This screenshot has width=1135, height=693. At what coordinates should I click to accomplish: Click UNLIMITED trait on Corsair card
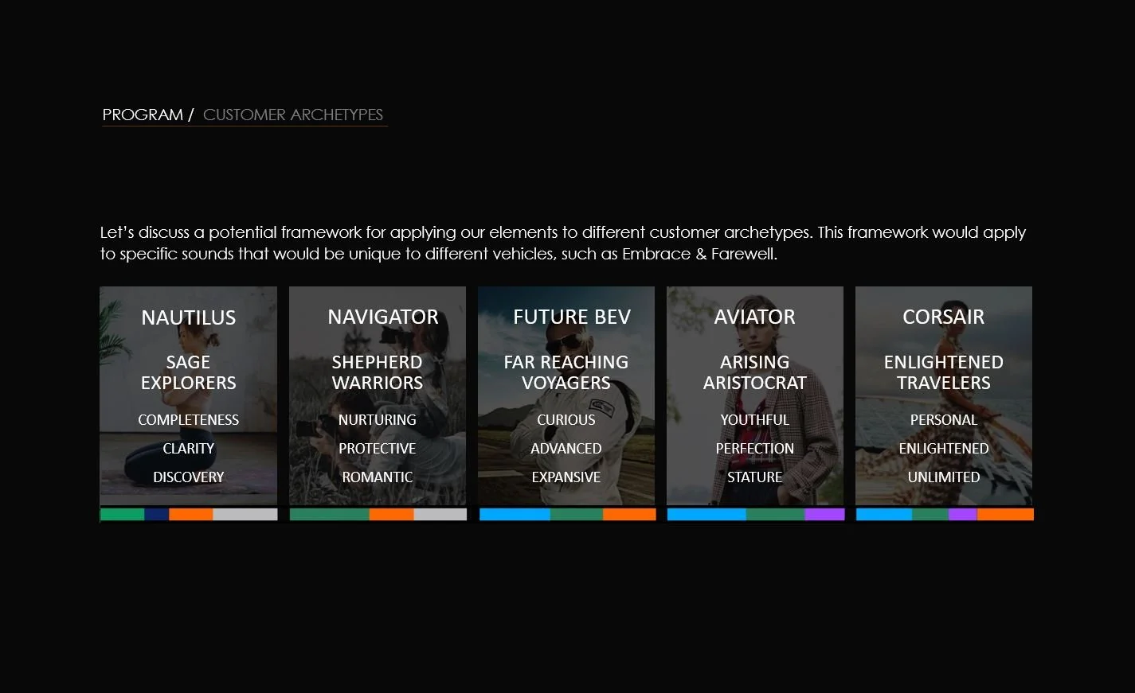[x=943, y=477]
